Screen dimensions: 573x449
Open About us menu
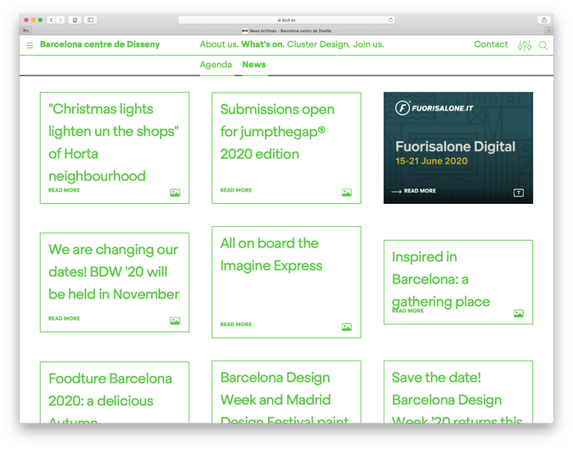219,44
